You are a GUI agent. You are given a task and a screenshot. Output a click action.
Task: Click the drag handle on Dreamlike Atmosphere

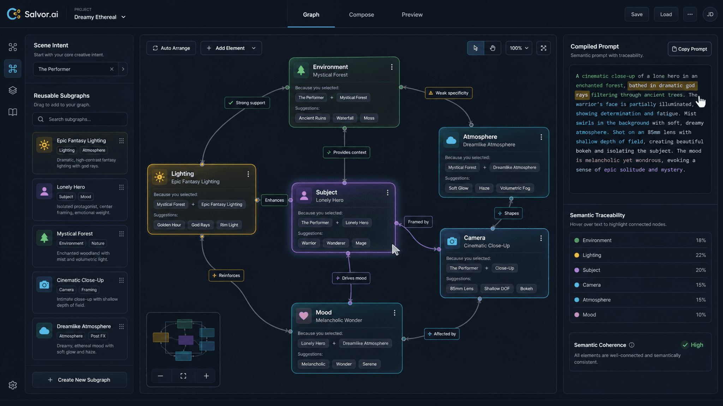pos(121,326)
